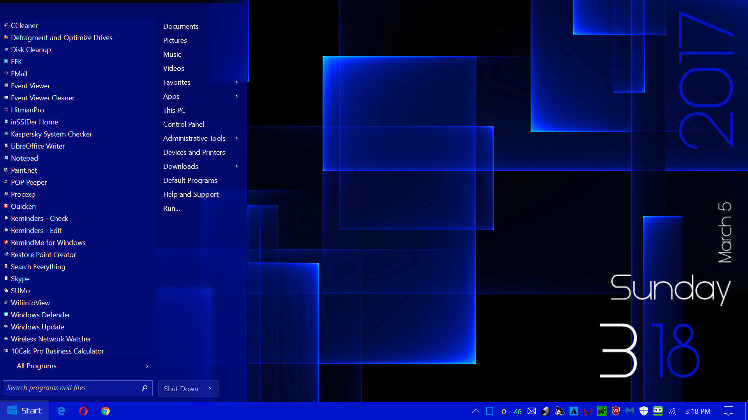The image size is (748, 420).
Task: Expand the Administrative Tools submenu
Action: (x=236, y=138)
